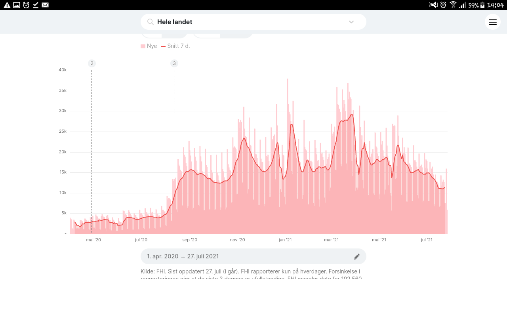This screenshot has height=317, width=507.
Task: Click the Nye pink color swatch
Action: coord(143,46)
